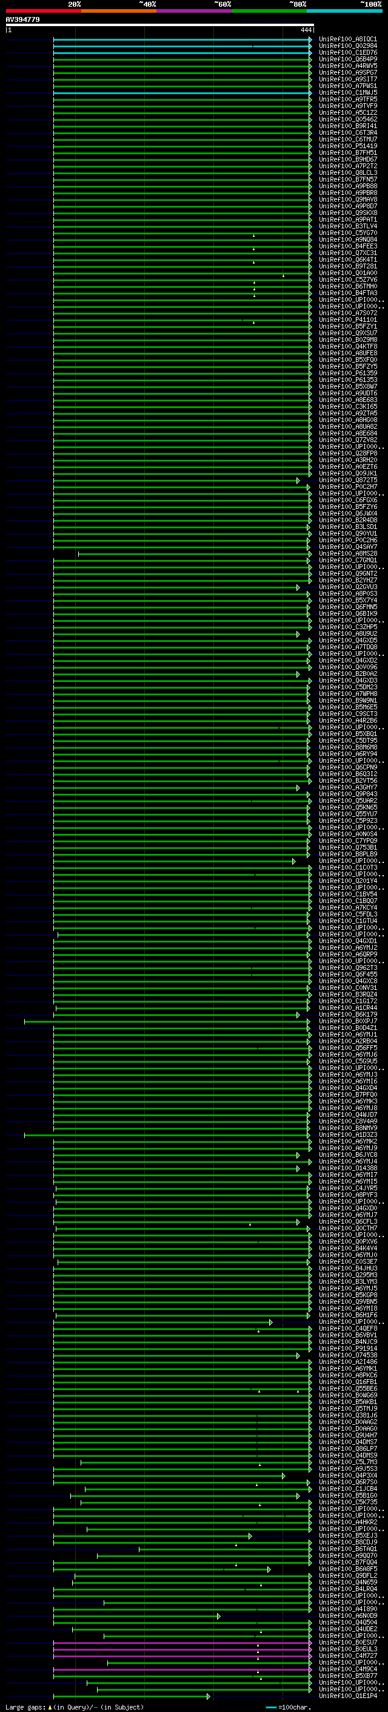The image size is (388, 1712).
Task: Select hit label UniRef100_B8PLB9
Action: [347, 854]
